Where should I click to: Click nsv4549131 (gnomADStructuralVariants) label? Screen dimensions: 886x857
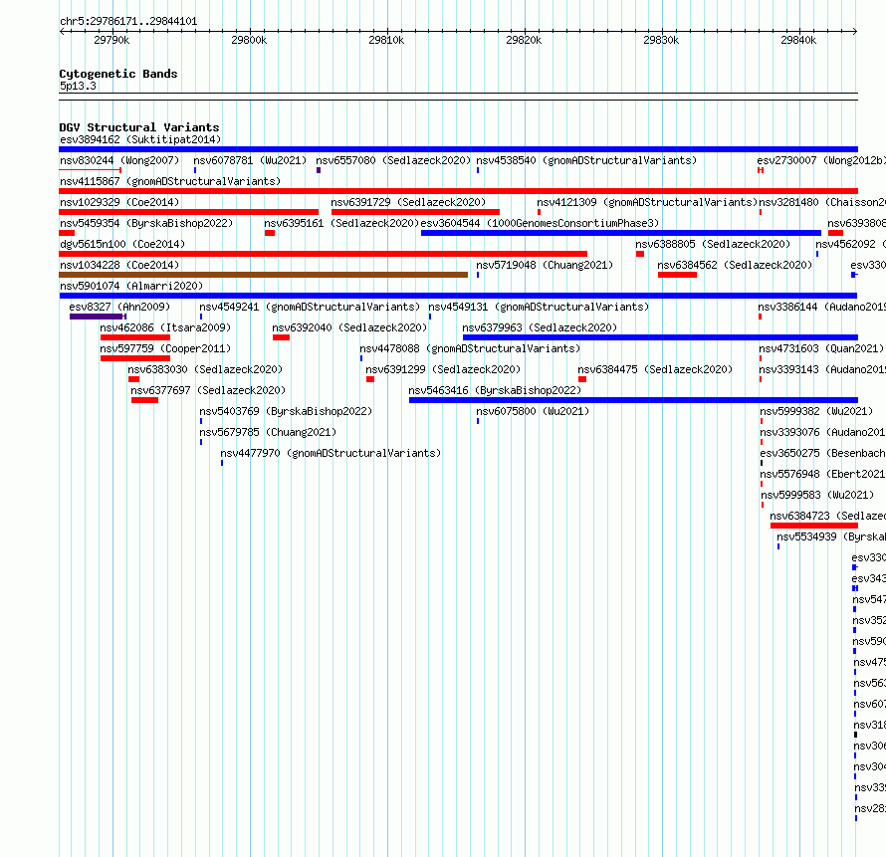[539, 307]
